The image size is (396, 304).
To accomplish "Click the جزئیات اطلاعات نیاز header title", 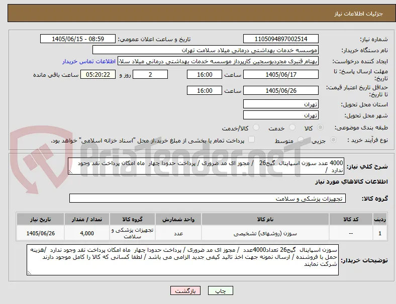I will pos(359,14).
